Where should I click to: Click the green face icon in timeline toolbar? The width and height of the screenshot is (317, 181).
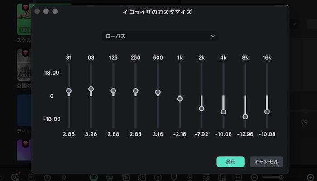tap(94, 177)
